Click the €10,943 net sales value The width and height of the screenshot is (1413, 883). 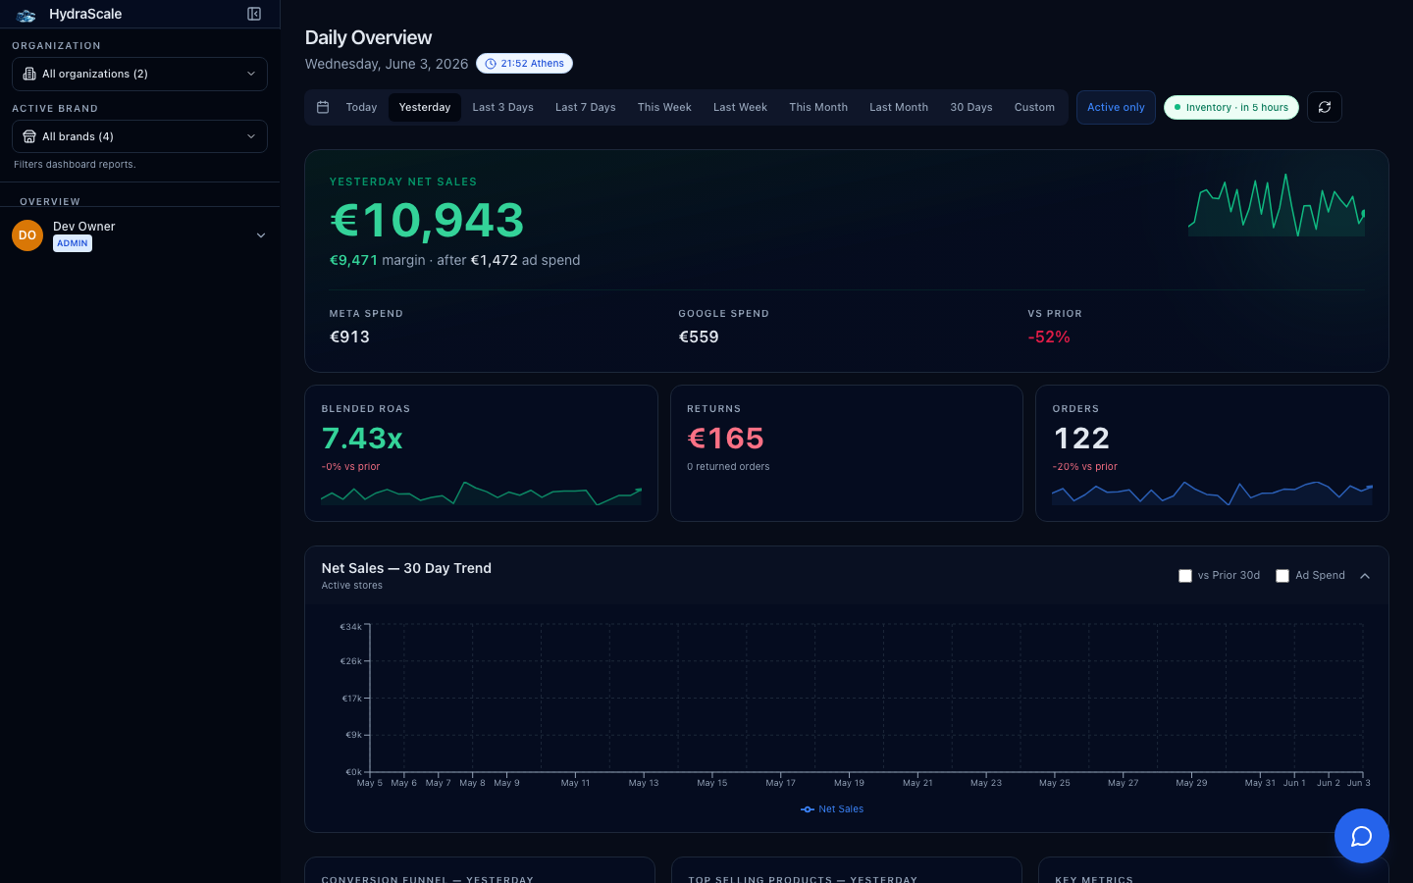pyautogui.click(x=427, y=220)
